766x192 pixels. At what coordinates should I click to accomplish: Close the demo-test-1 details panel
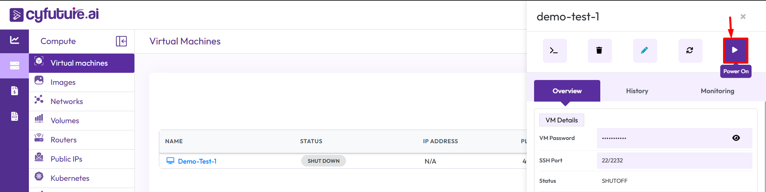[x=743, y=17]
